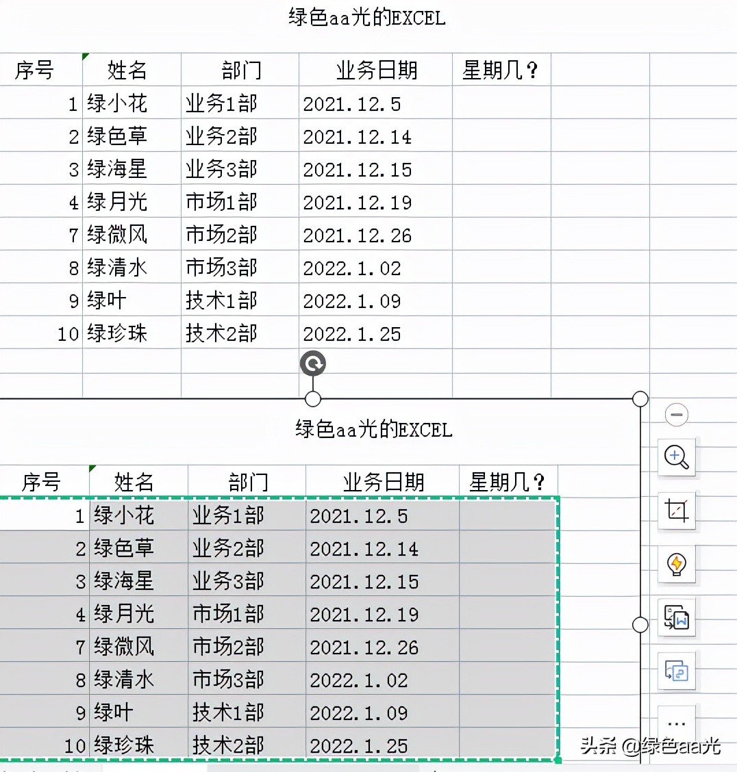Click the minus zoom-out round button

pos(677,415)
